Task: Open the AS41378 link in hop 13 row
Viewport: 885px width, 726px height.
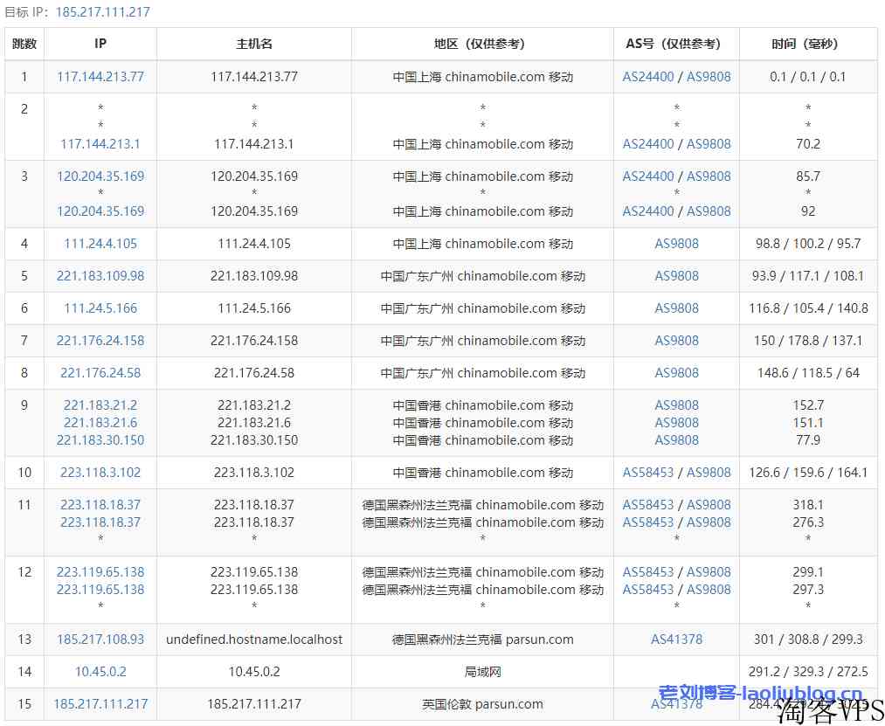Action: [x=677, y=640]
